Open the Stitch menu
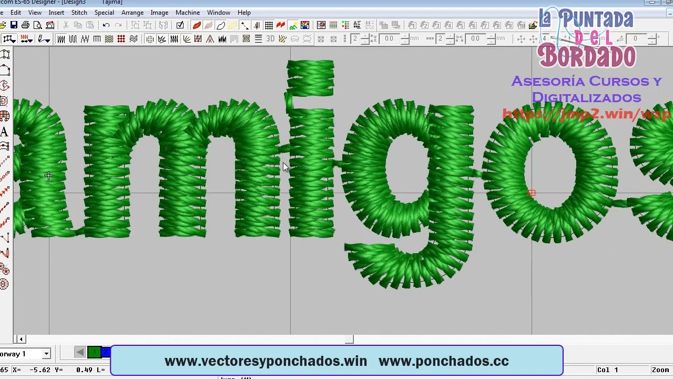Viewport: 673px width, 379px height. (x=79, y=12)
